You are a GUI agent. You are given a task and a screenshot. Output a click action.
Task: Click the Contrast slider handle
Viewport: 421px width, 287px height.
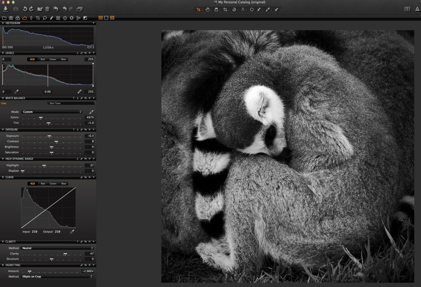click(56, 141)
